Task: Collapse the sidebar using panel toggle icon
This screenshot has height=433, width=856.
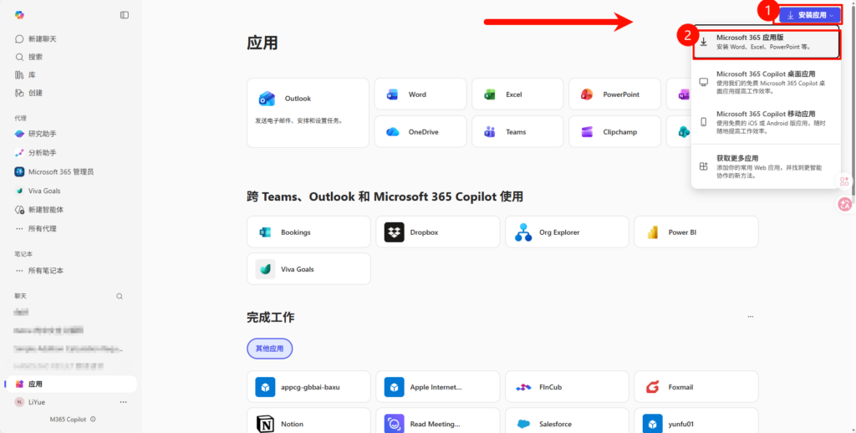Action: click(125, 15)
